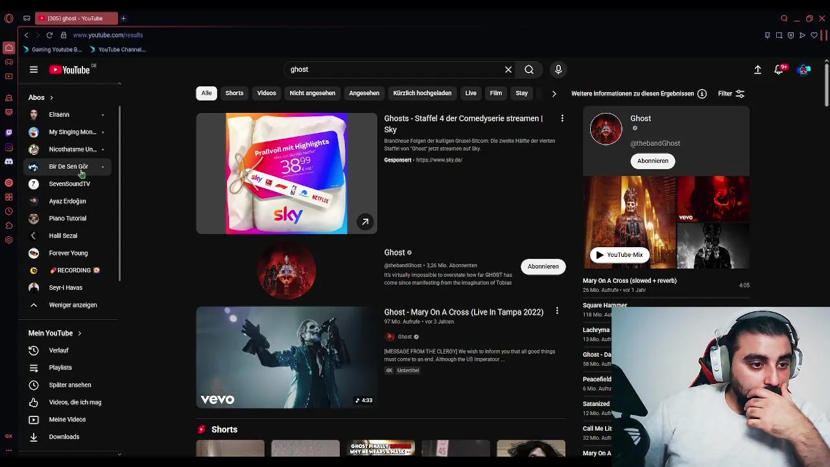The width and height of the screenshot is (830, 467).
Task: Open Ghost Mary On A Cross video title
Action: [464, 312]
